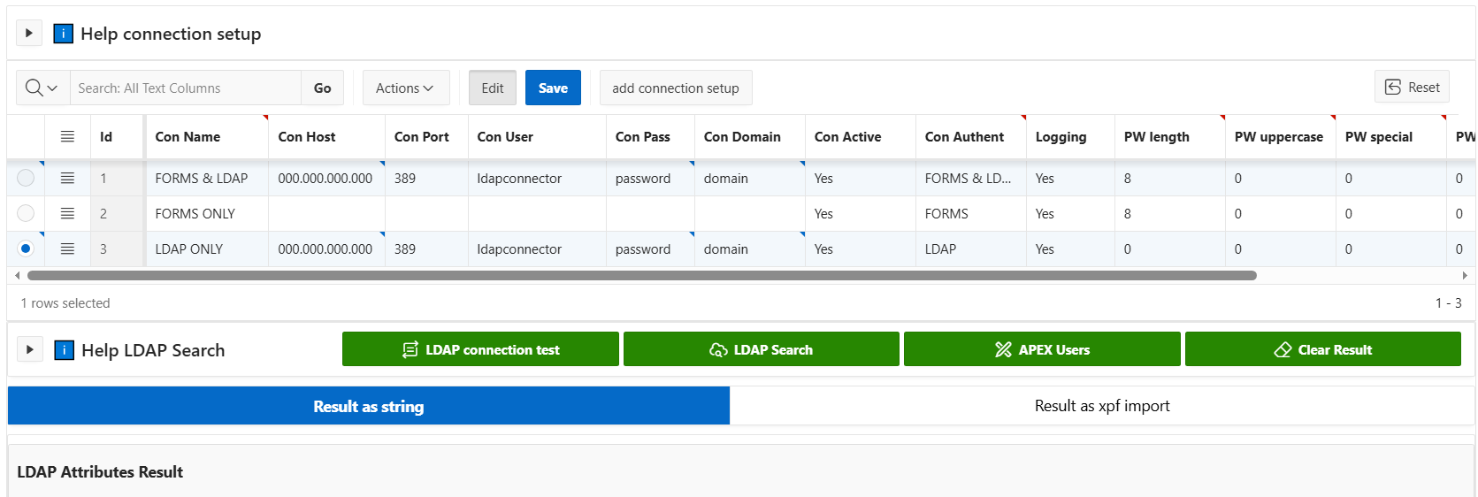
Task: Open row actions menu for LDAP ONLY
Action: point(67,248)
